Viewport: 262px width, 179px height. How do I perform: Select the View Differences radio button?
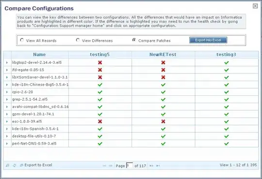[78, 40]
